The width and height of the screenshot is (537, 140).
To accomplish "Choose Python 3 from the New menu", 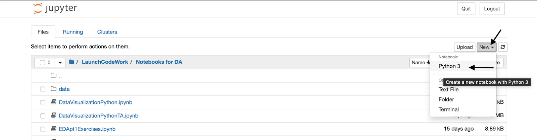I will [449, 66].
